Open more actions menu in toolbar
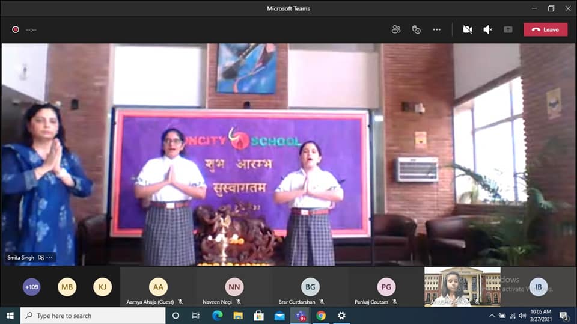Screen dimensions: 577x324 coord(436,29)
